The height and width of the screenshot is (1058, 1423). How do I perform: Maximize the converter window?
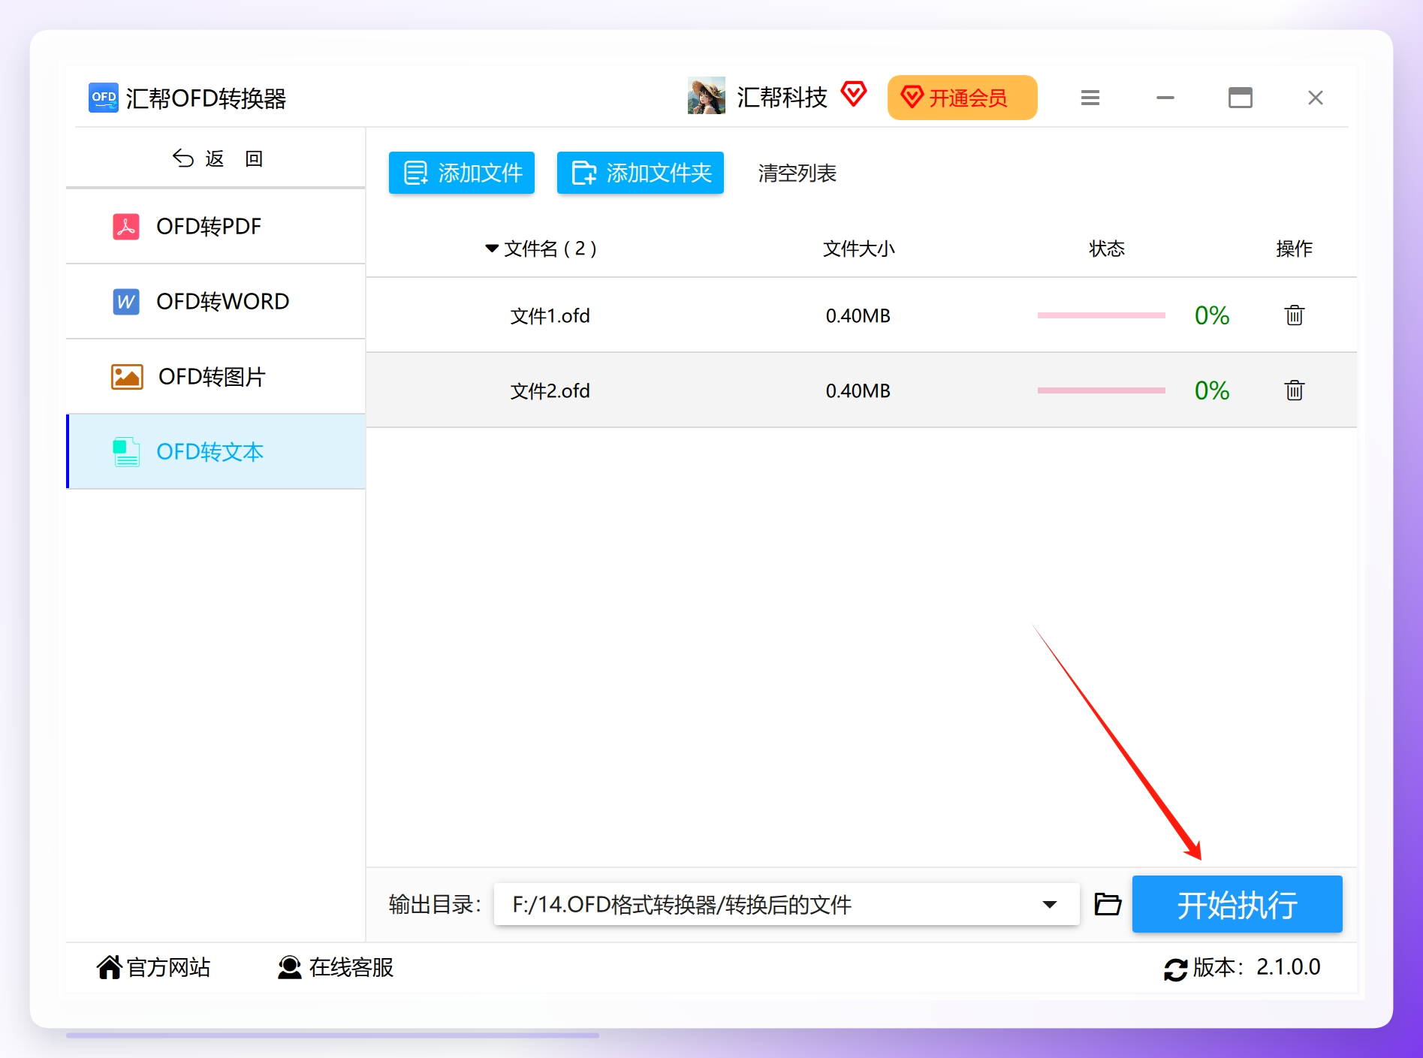pyautogui.click(x=1241, y=98)
